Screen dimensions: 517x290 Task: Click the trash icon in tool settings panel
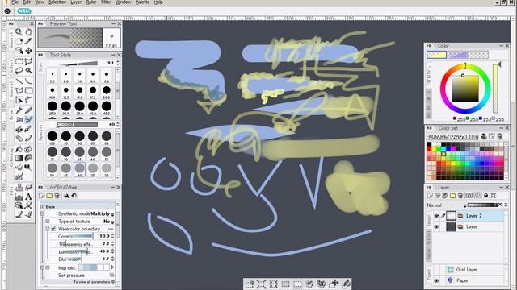click(57, 196)
